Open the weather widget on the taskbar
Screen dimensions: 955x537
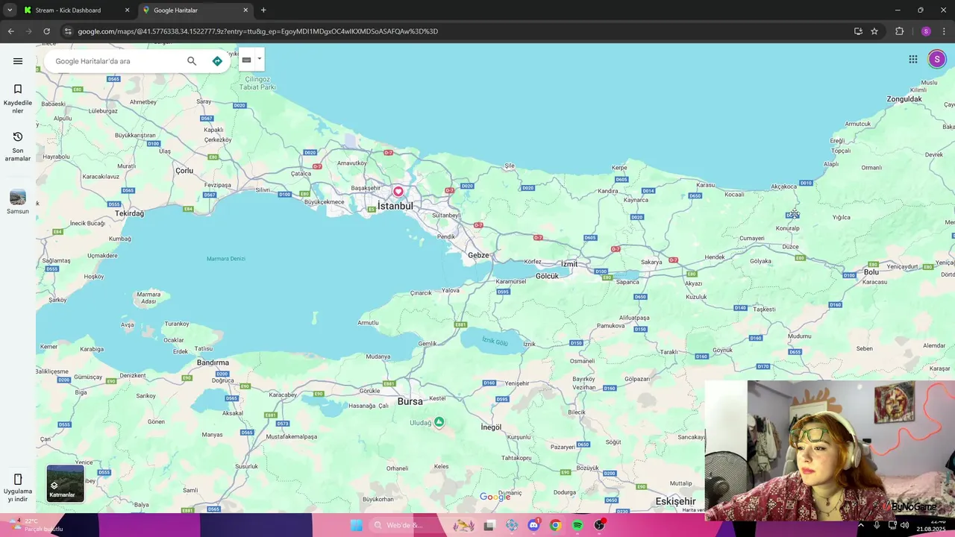[36, 525]
